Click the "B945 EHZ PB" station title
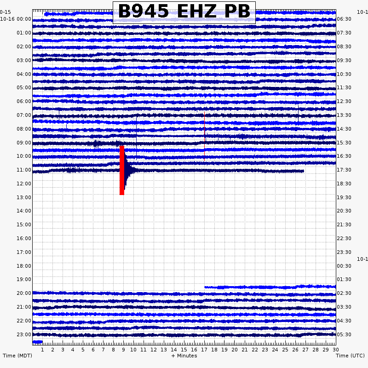 [x=184, y=11]
